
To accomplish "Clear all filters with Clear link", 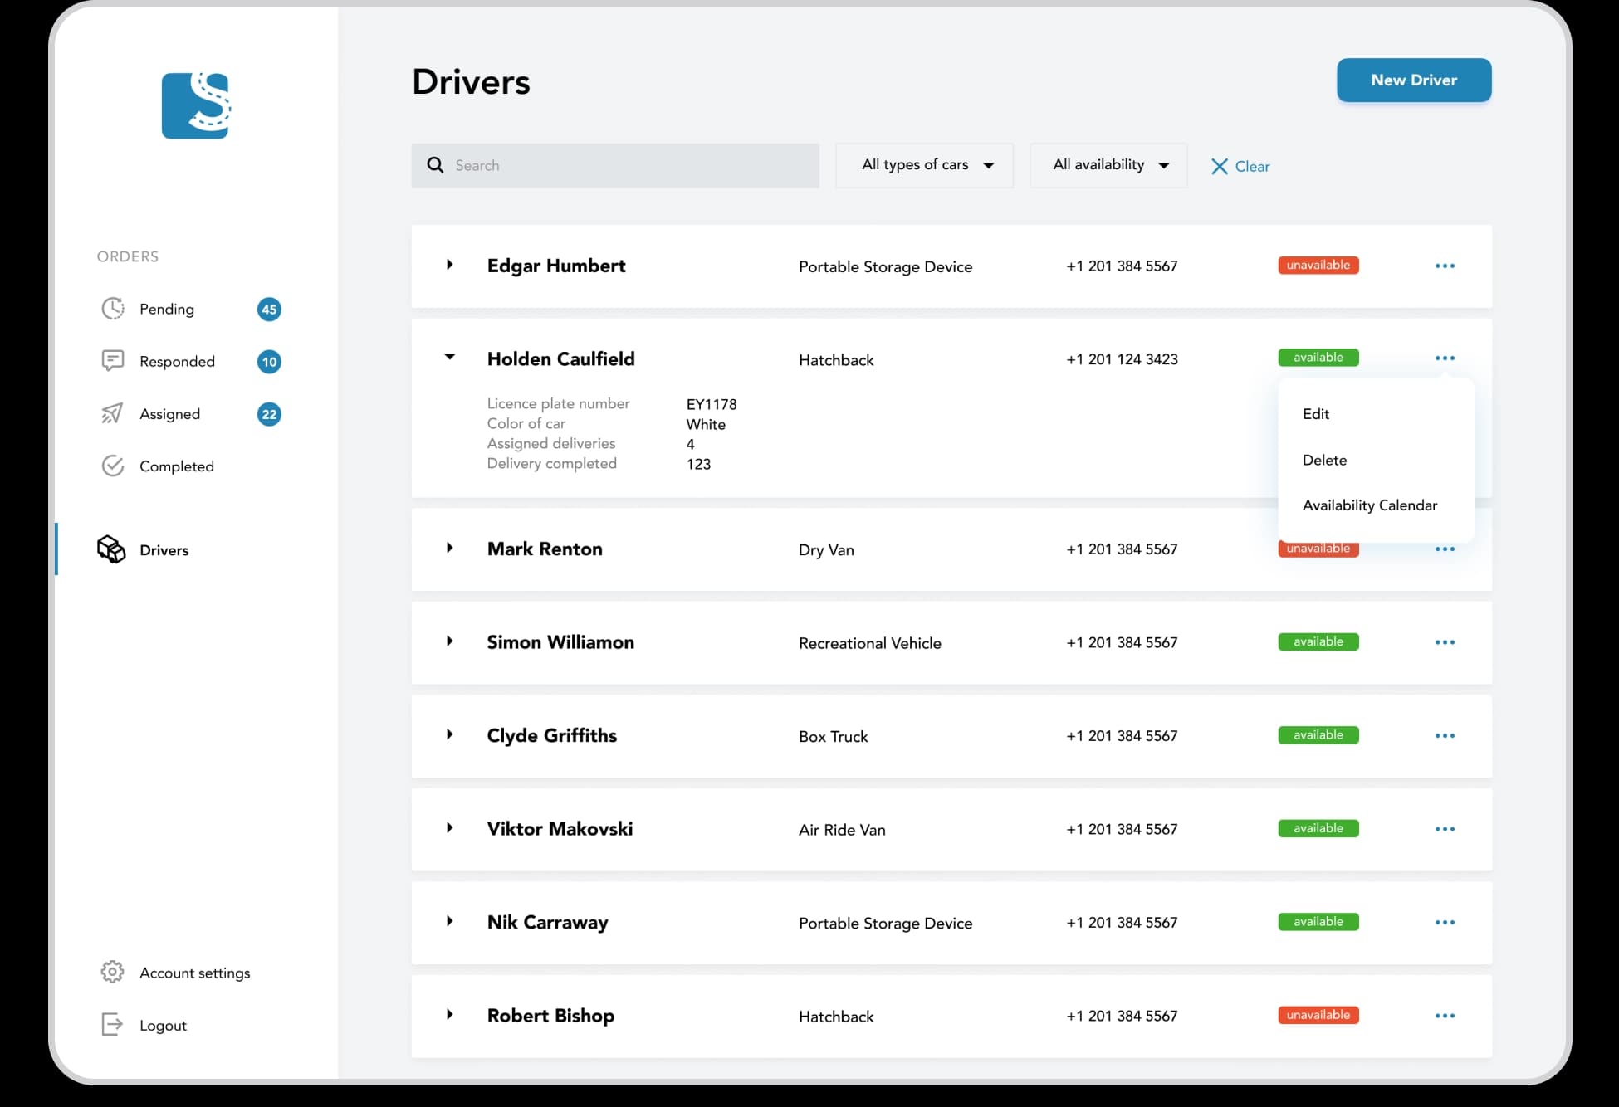I will click(1240, 166).
